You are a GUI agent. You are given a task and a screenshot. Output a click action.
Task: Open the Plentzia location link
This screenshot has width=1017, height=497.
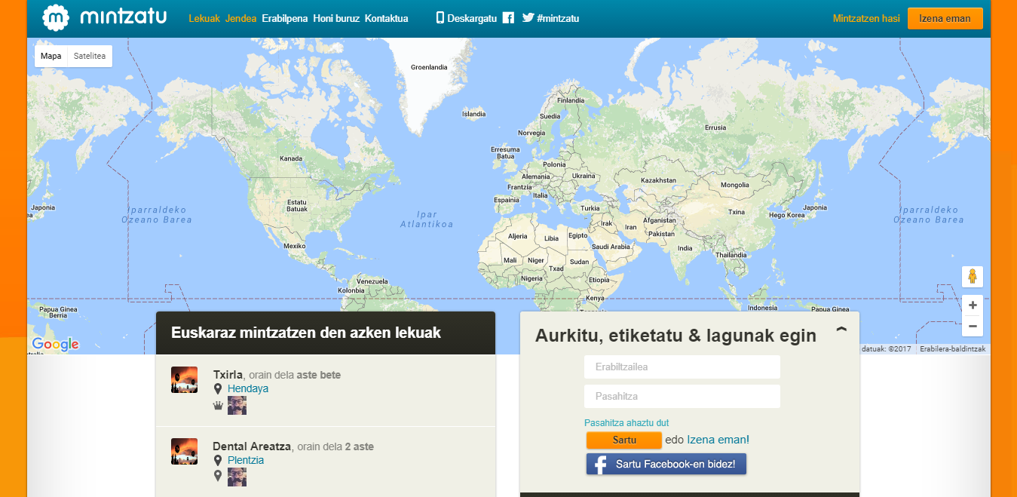tap(246, 460)
